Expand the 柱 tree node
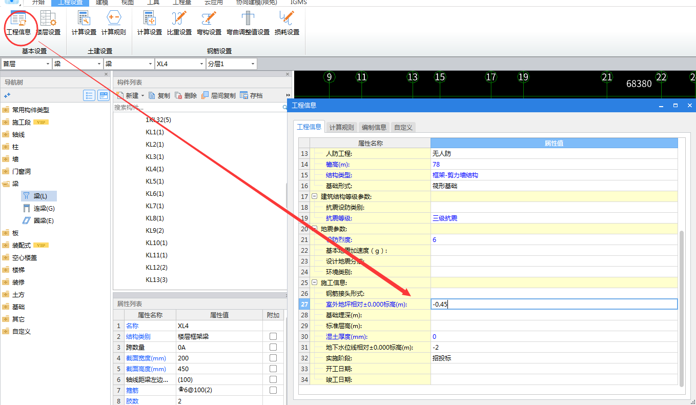Image resolution: width=696 pixels, height=405 pixels. (x=6, y=147)
